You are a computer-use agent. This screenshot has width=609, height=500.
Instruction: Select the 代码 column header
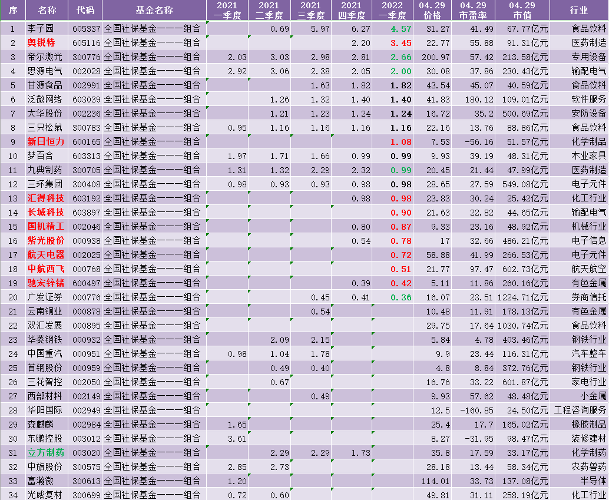[x=85, y=10]
